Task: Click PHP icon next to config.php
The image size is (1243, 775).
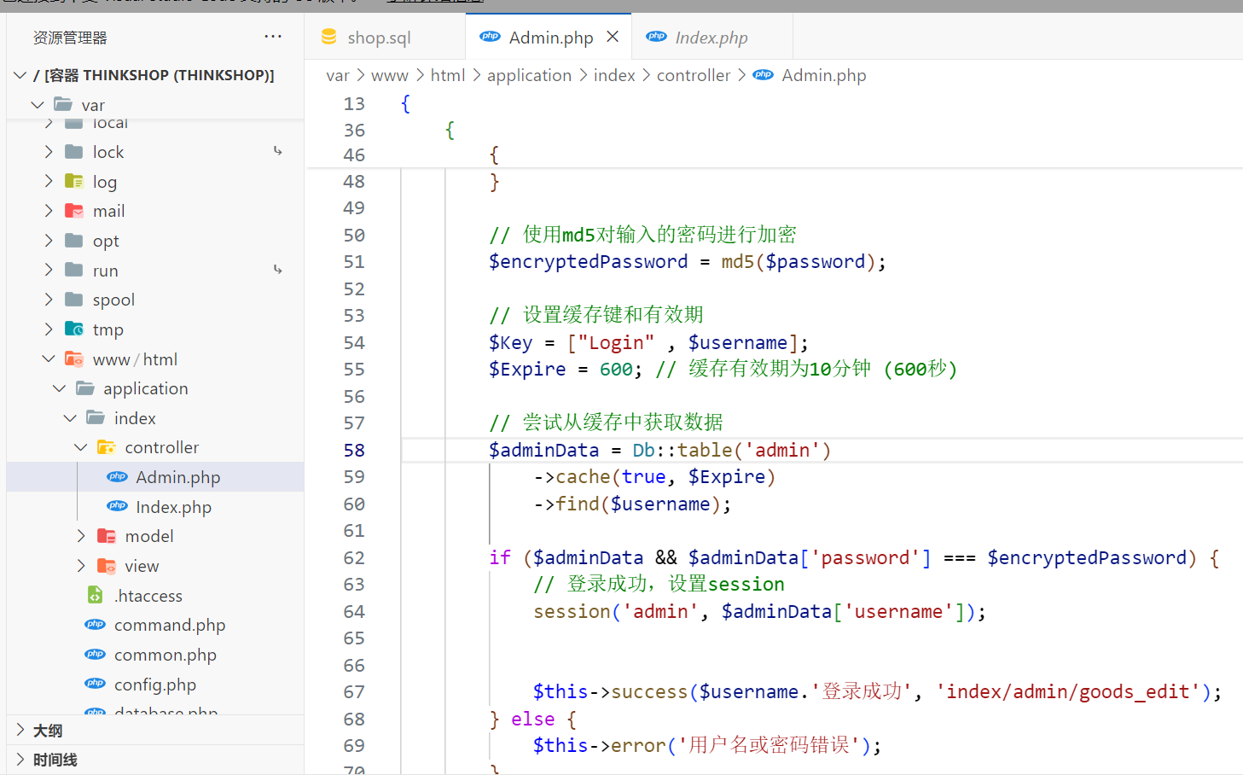Action: click(x=96, y=684)
